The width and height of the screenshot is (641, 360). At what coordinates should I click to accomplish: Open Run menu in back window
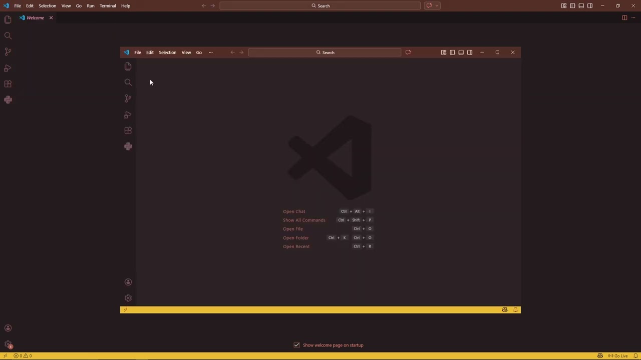(x=90, y=6)
